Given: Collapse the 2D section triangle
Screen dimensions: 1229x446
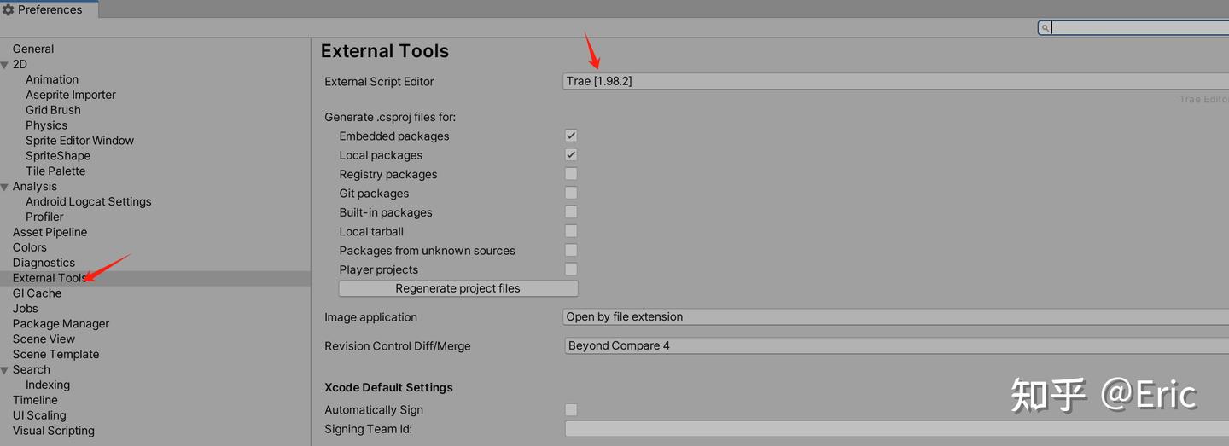Looking at the screenshot, I should (x=5, y=65).
